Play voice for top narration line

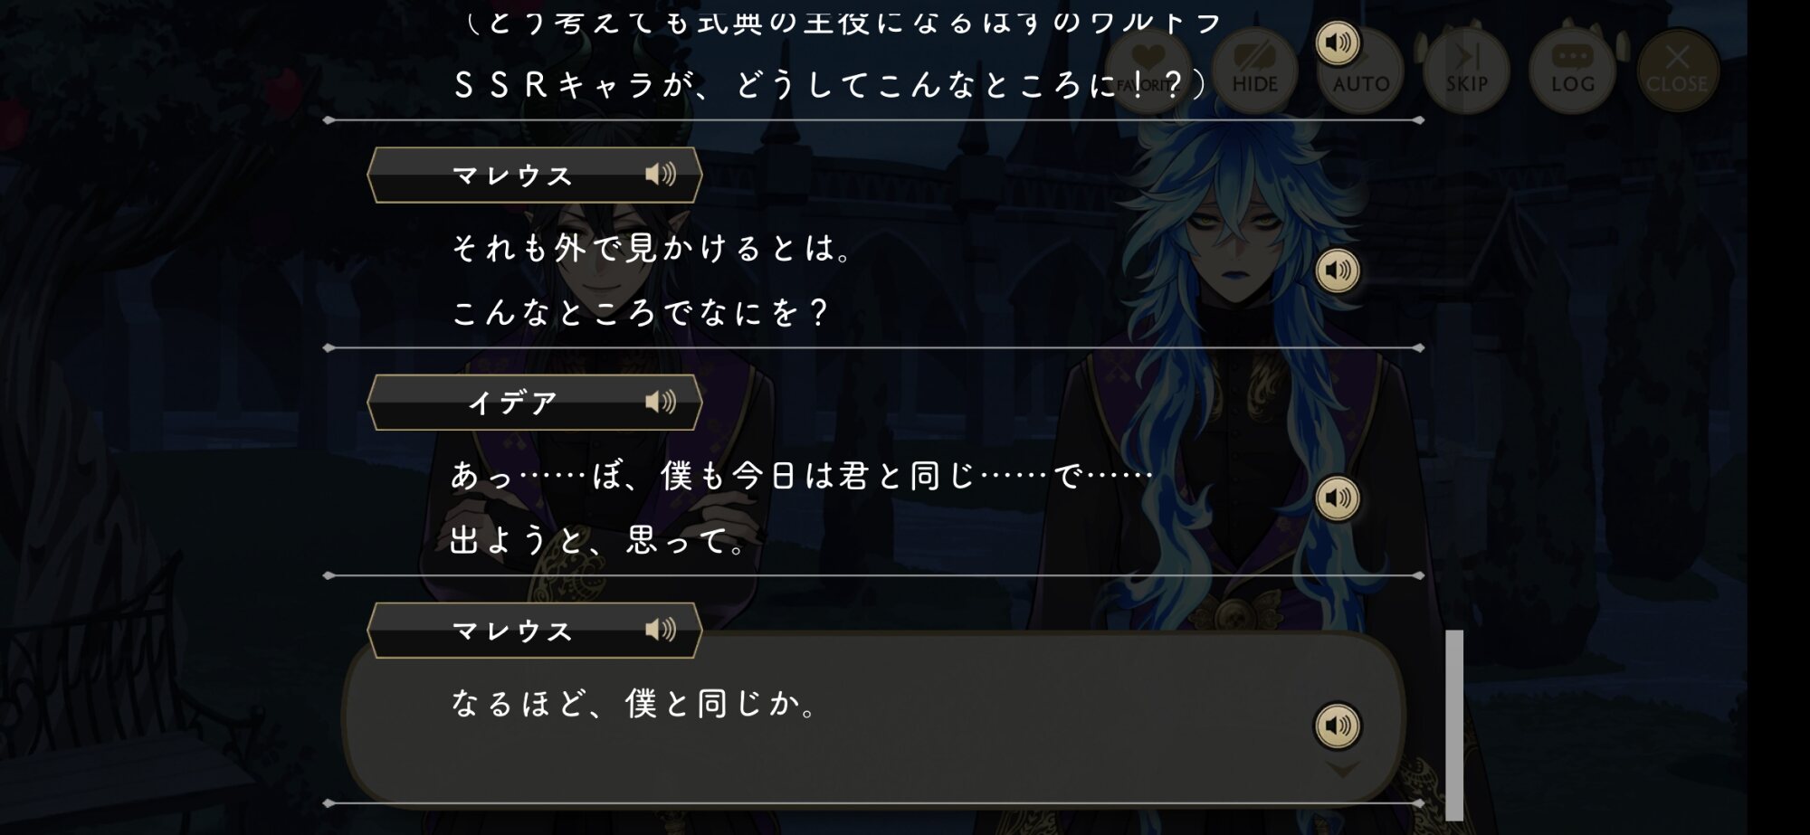tap(1338, 43)
